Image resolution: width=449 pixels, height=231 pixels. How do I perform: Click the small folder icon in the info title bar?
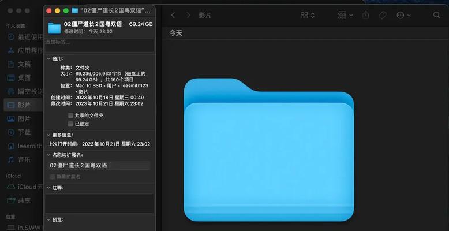click(x=75, y=10)
